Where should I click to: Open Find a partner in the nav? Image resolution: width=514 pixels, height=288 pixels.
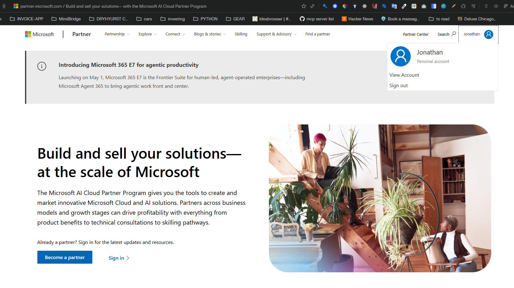click(x=318, y=34)
